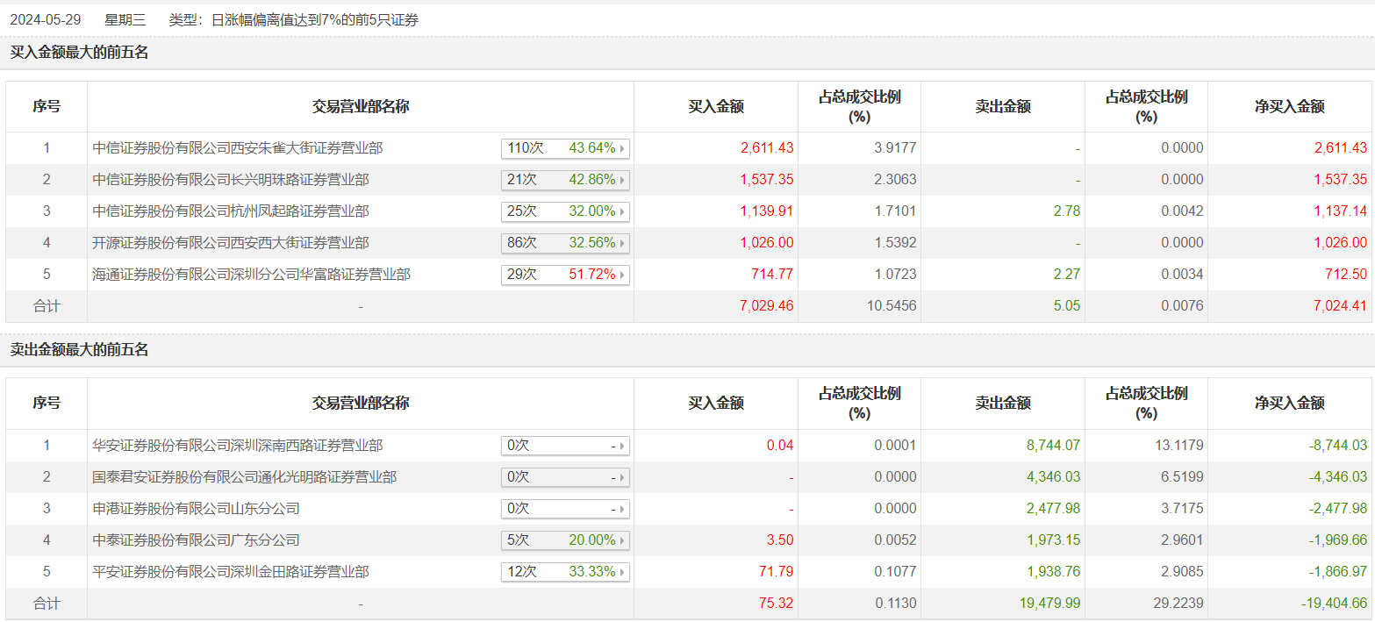The width and height of the screenshot is (1375, 622).
Task: Open 中信证券西安朱雀大街证券营业部 link
Action: 238,148
